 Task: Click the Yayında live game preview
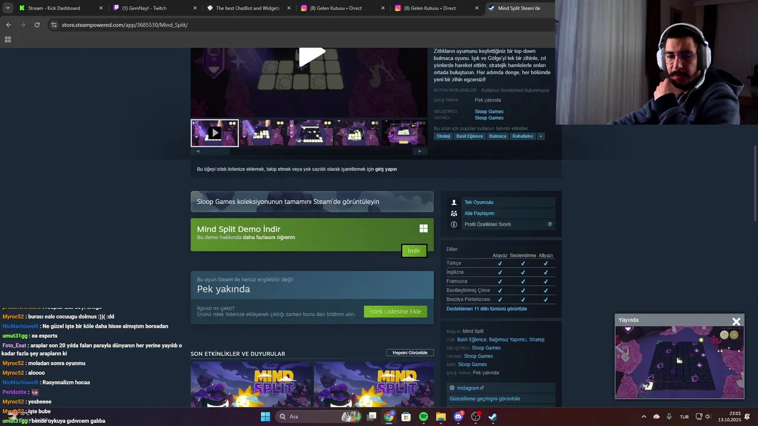679,362
